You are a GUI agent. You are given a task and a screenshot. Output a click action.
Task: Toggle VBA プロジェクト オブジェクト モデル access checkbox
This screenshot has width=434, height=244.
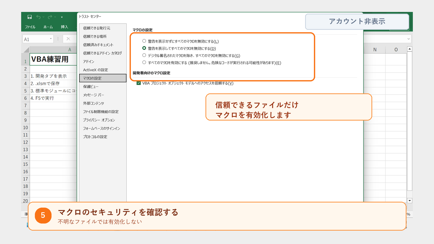coord(139,83)
